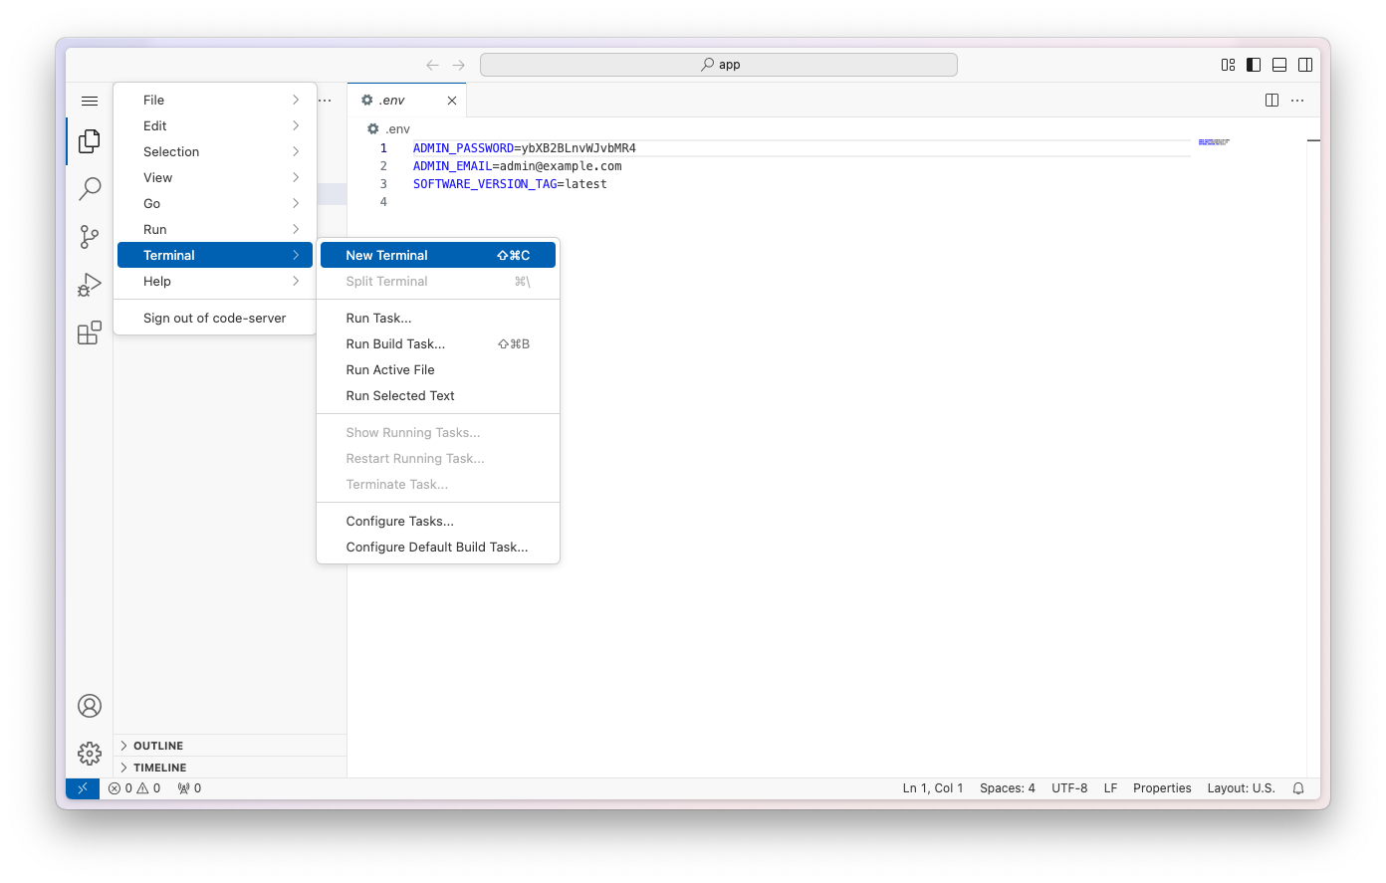Open the Run and Debug view

tap(90, 285)
